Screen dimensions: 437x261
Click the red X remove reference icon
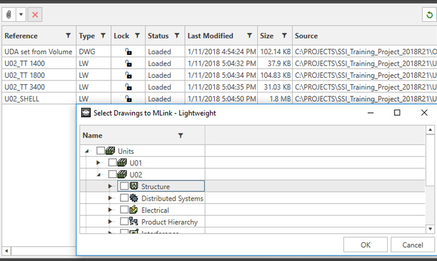coord(36,14)
